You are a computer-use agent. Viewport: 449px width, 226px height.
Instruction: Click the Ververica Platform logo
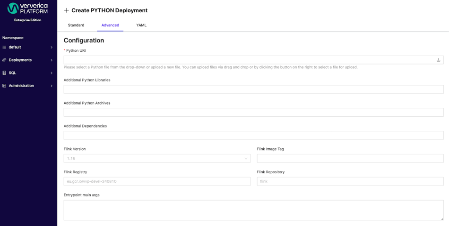(27, 8)
